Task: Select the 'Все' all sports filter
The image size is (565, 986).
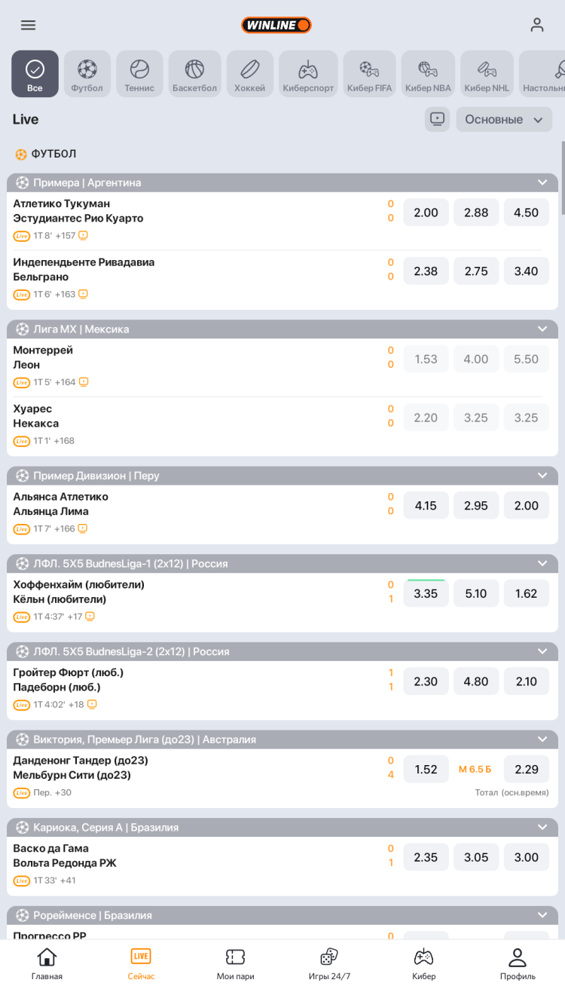Action: [x=35, y=74]
